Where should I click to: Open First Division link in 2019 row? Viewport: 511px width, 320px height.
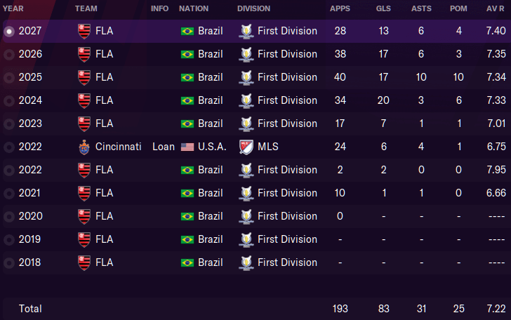tap(287, 239)
